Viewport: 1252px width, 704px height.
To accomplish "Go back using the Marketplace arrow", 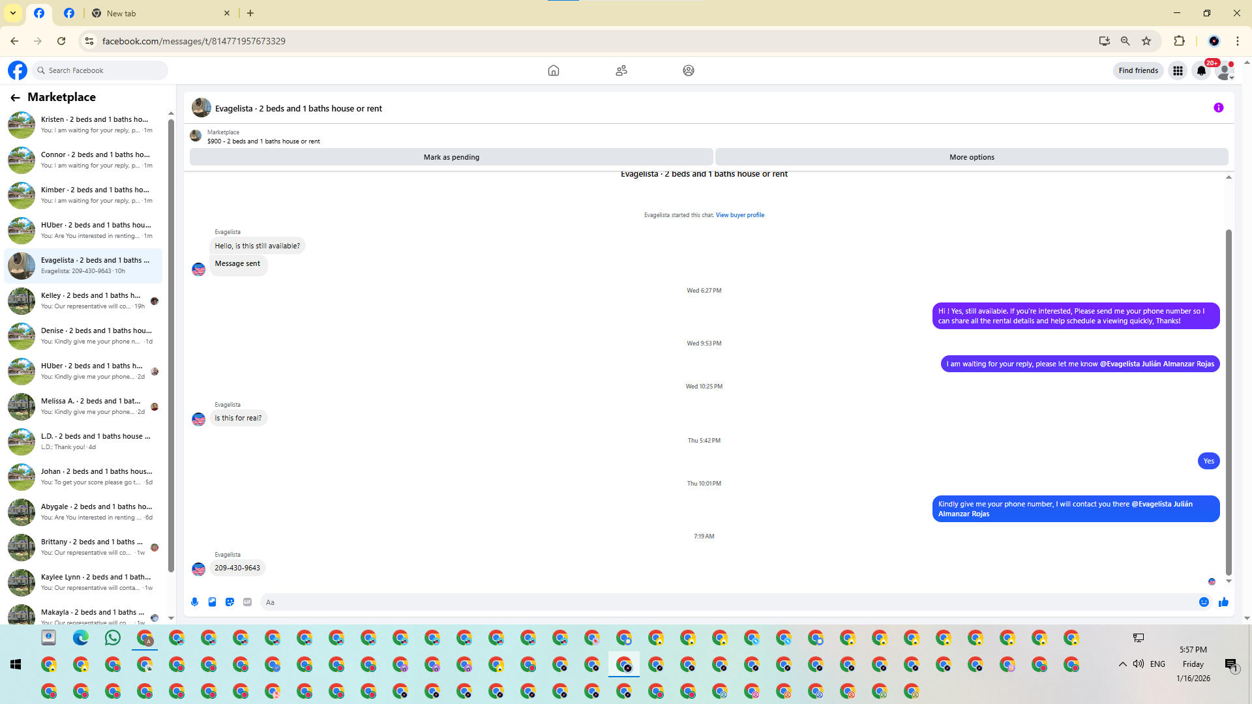I will (x=15, y=98).
